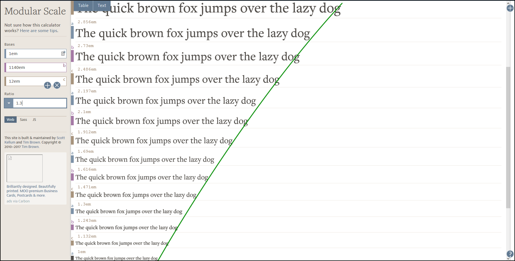Switch to the Table view tab

[x=83, y=6]
